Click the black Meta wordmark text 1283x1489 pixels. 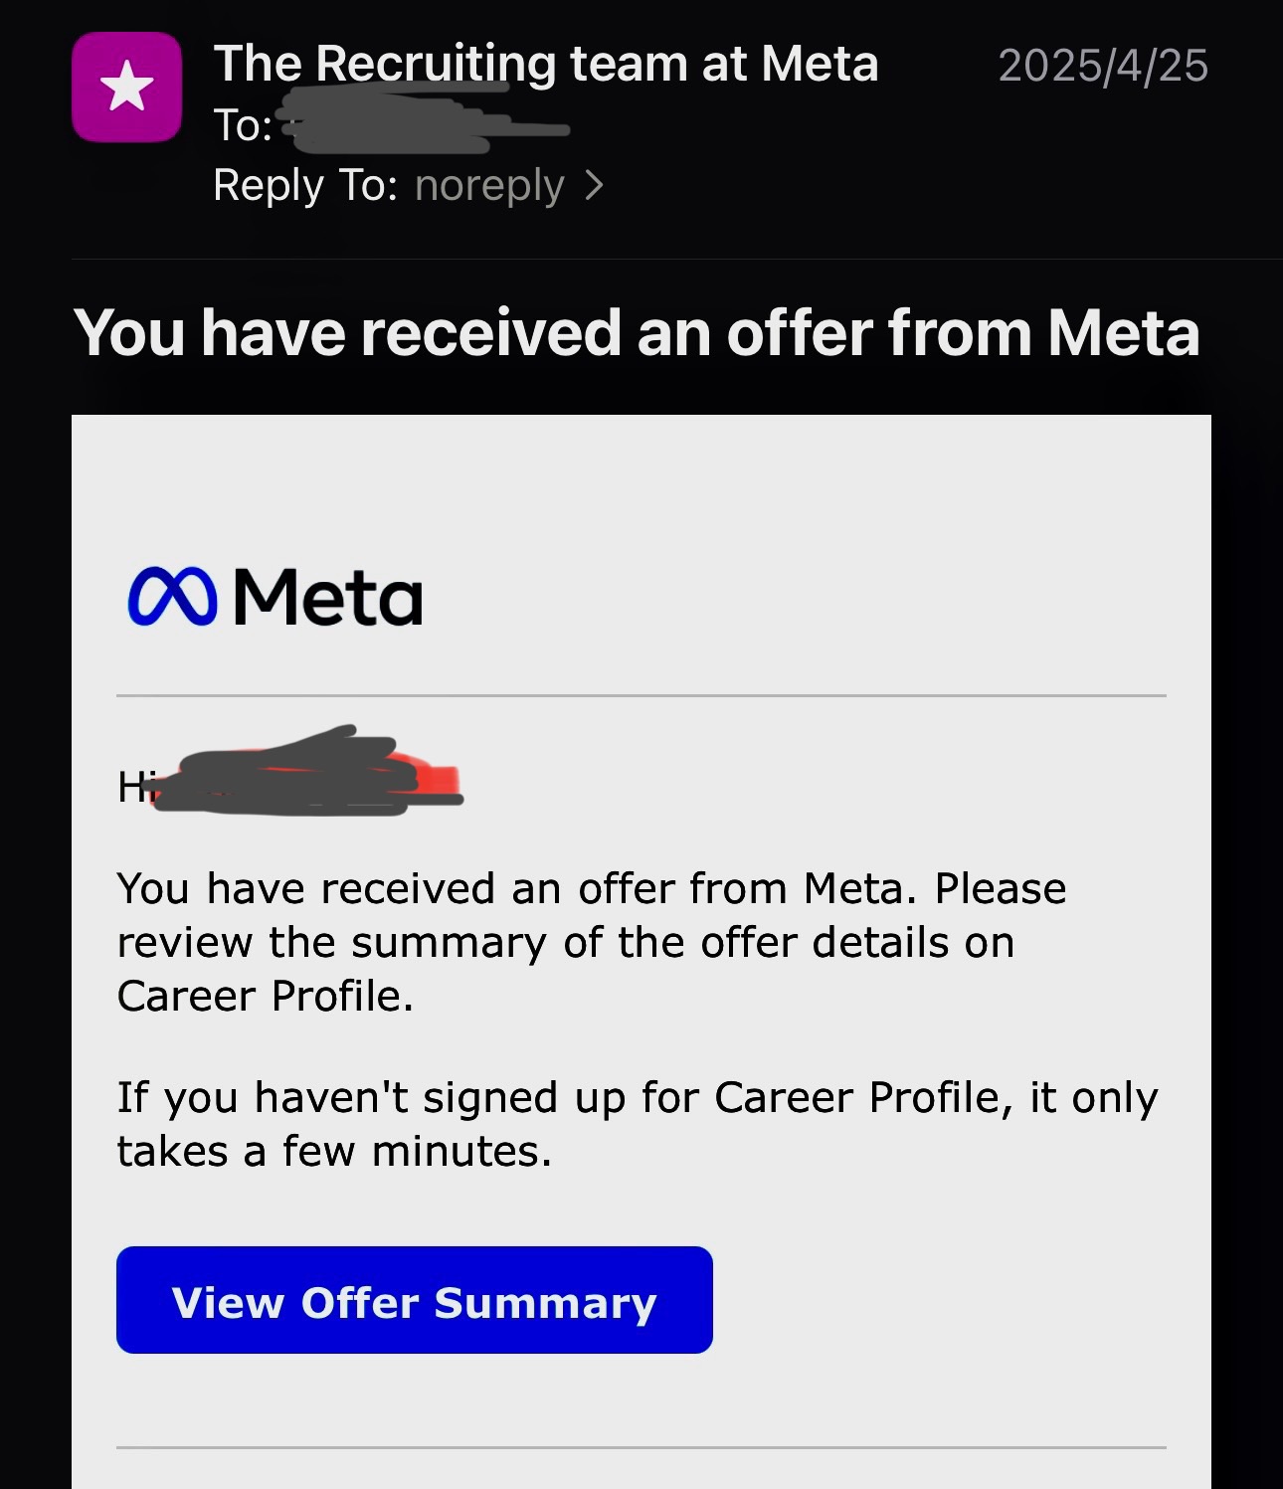(x=328, y=597)
